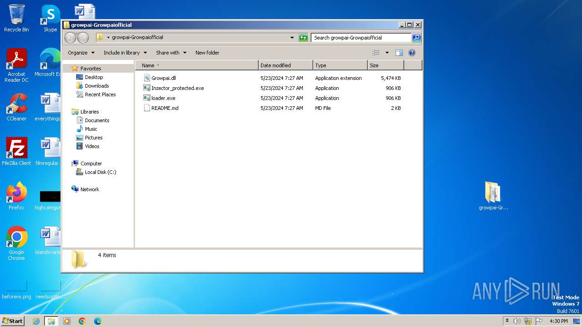This screenshot has width=582, height=327.
Task: Open Acrobat Reader DC shortcut
Action: (x=16, y=65)
